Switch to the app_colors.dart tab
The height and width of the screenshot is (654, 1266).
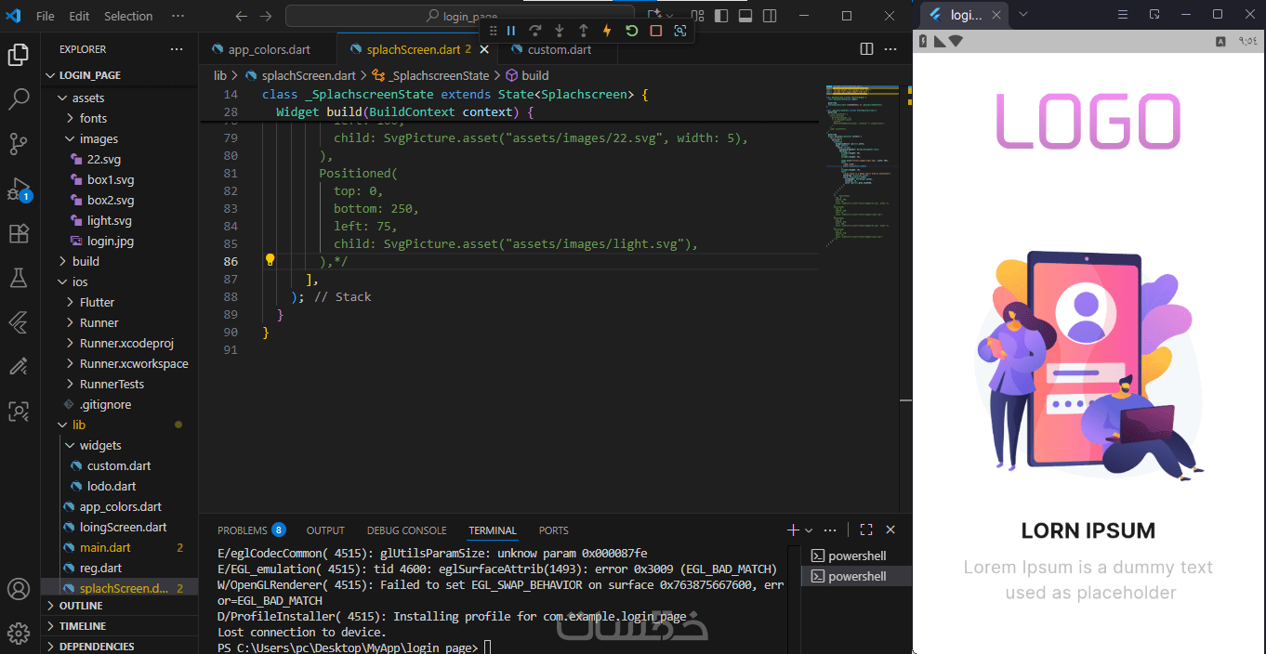click(x=269, y=49)
